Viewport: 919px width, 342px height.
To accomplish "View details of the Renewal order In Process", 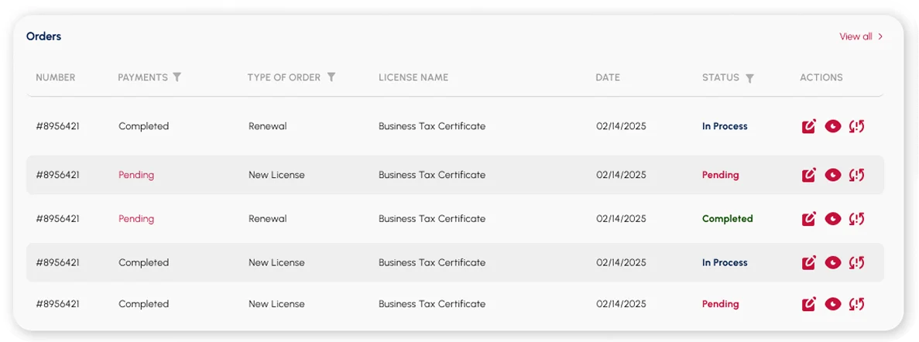I will click(833, 126).
